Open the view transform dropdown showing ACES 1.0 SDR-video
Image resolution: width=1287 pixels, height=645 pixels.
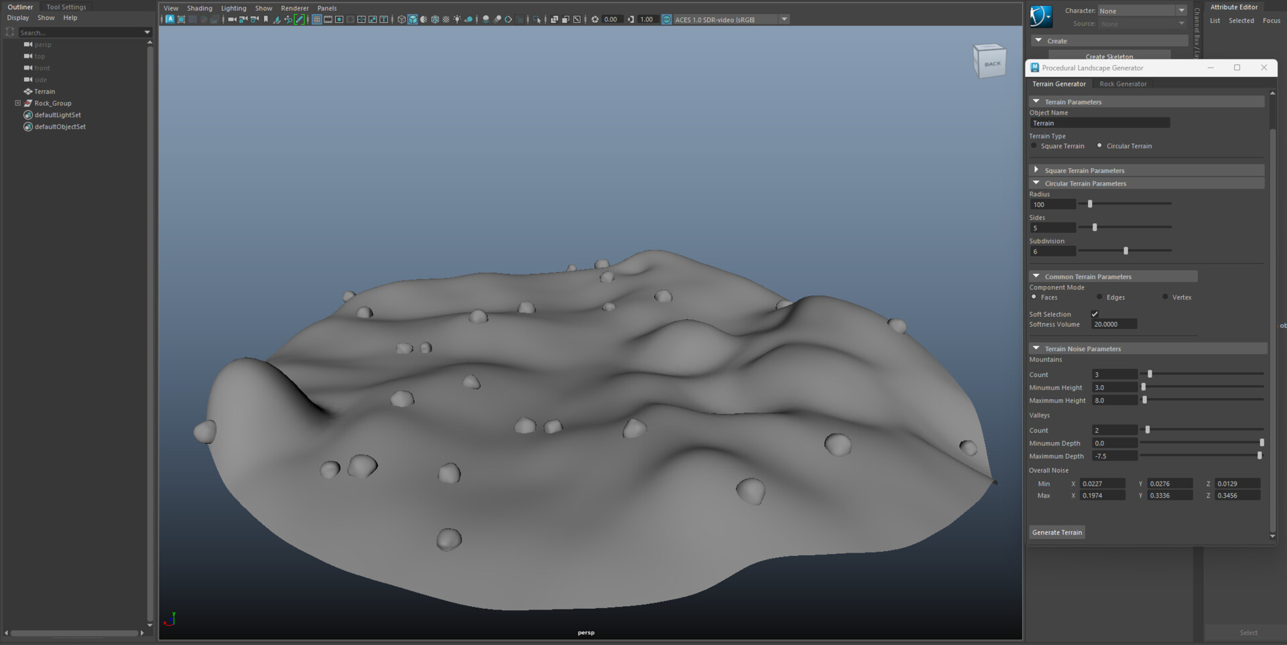click(x=784, y=19)
